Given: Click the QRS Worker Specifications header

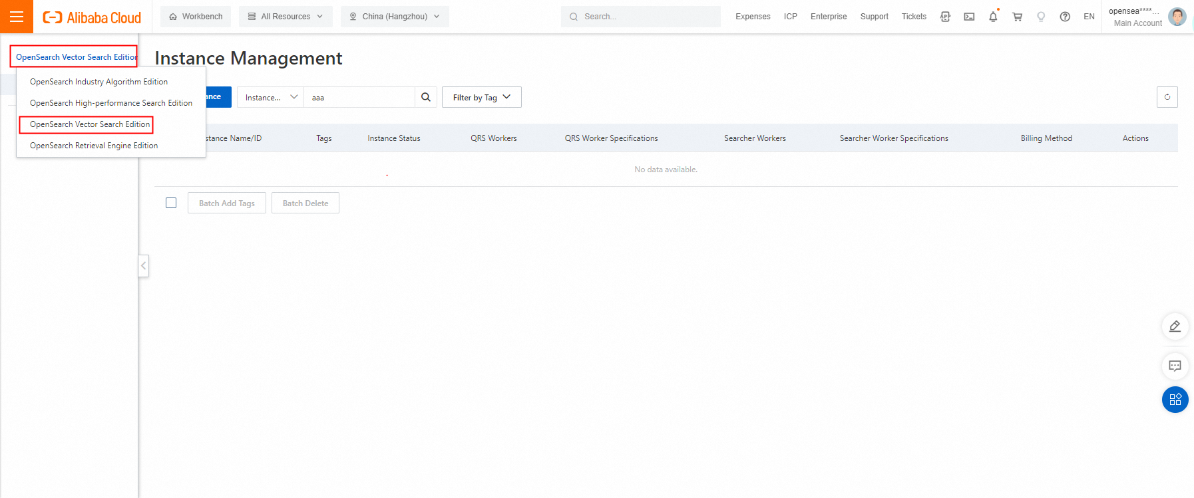Looking at the screenshot, I should click(612, 138).
